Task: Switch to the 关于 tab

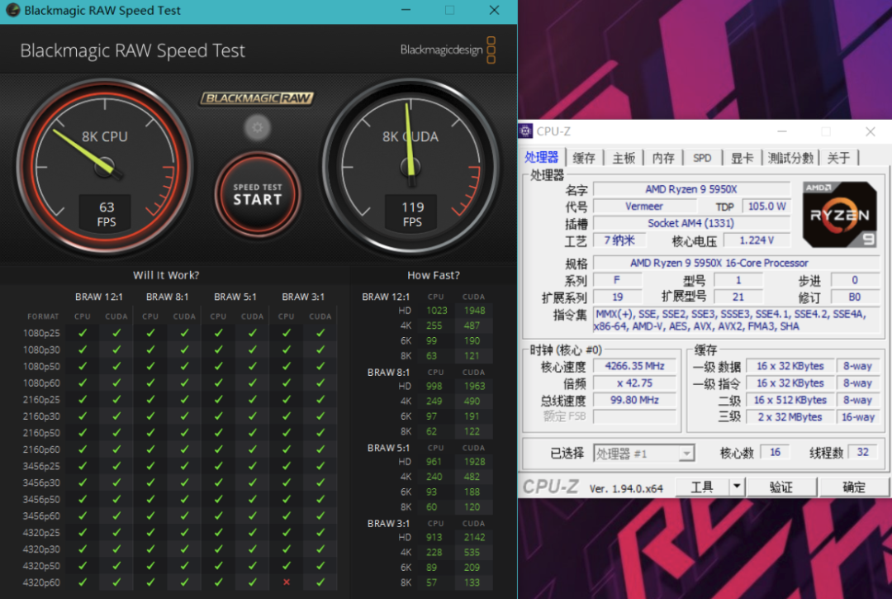Action: point(838,158)
